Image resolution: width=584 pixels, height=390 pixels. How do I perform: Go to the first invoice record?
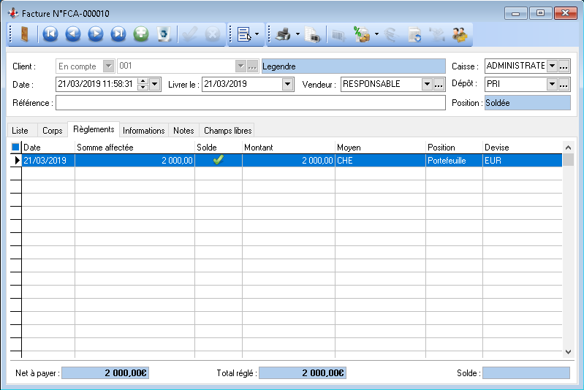(50, 34)
